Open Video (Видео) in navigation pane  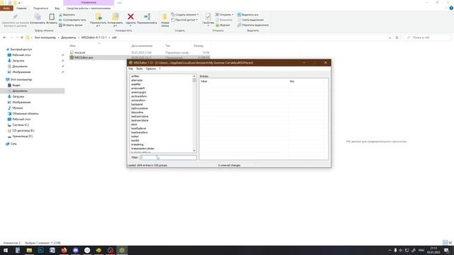(16, 85)
